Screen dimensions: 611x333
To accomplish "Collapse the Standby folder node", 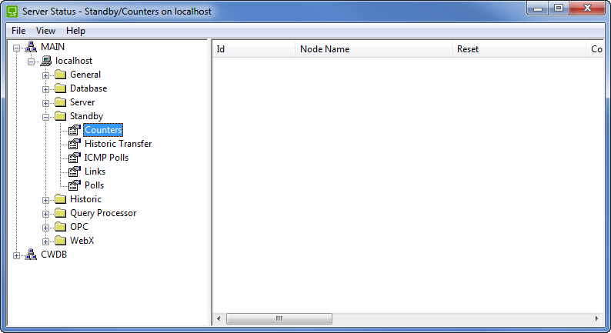I will 45,117.
